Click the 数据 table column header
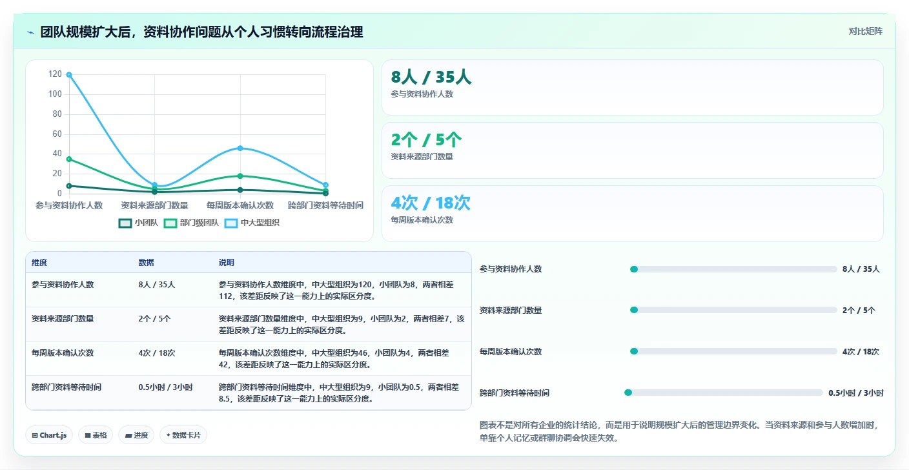The width and height of the screenshot is (909, 470). [146, 263]
